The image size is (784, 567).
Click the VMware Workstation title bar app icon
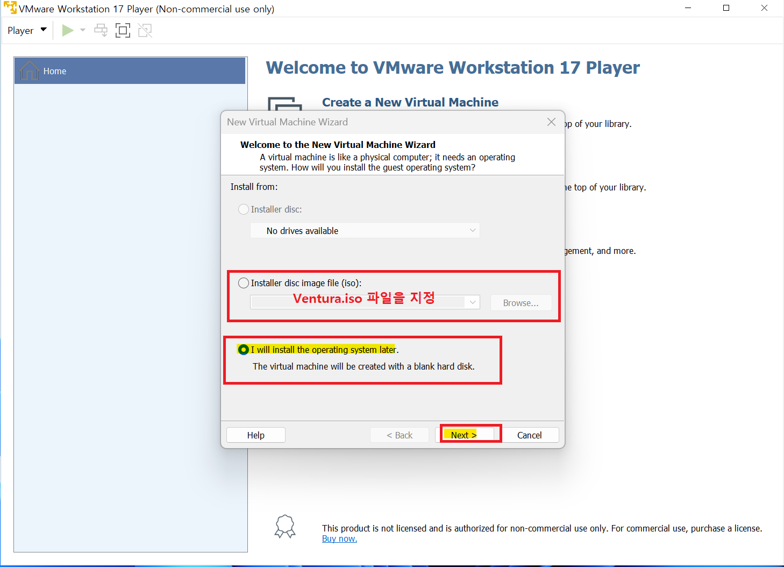(10, 8)
